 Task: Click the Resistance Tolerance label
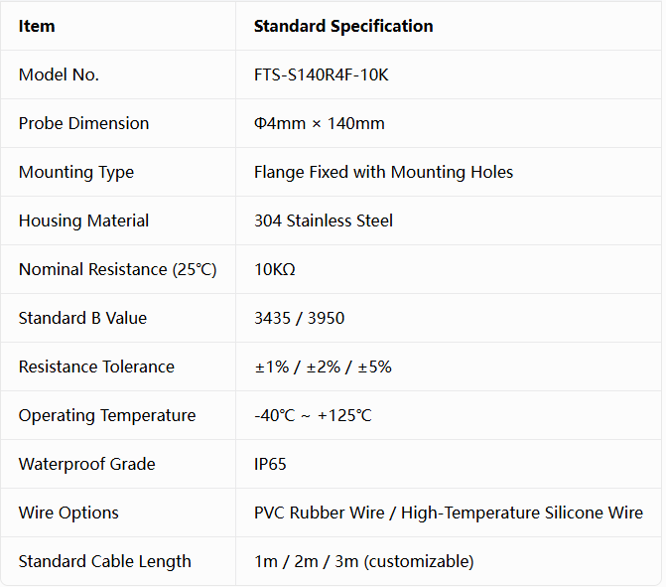point(96,367)
